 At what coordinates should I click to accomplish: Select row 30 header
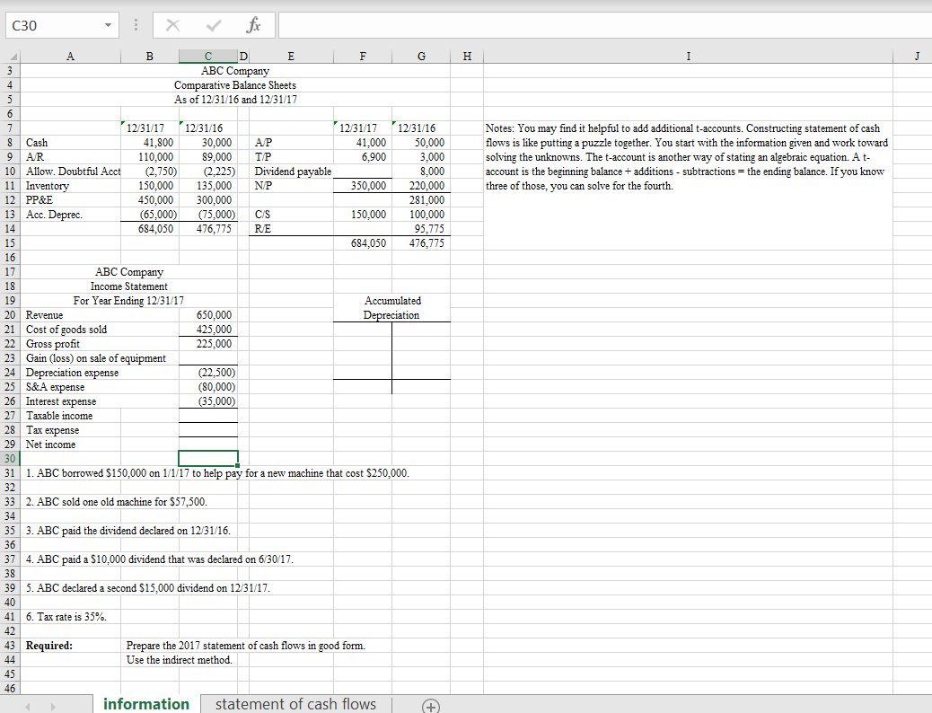click(10, 459)
